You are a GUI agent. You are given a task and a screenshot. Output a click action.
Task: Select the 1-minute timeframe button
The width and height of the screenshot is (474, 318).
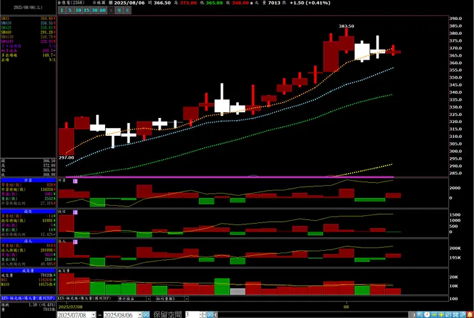(62, 10)
